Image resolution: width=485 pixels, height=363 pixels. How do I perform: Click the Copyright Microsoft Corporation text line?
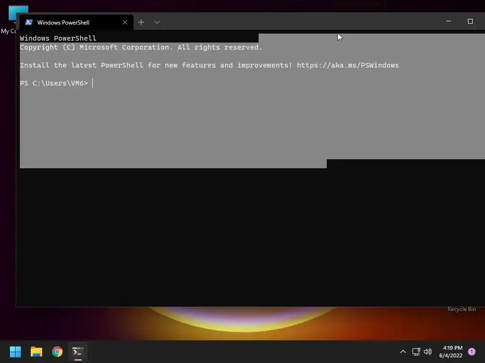click(x=141, y=47)
